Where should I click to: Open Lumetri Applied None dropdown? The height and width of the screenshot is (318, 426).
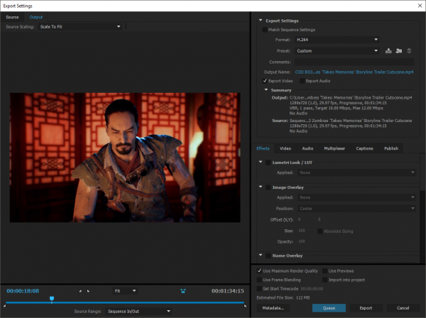tap(356, 172)
